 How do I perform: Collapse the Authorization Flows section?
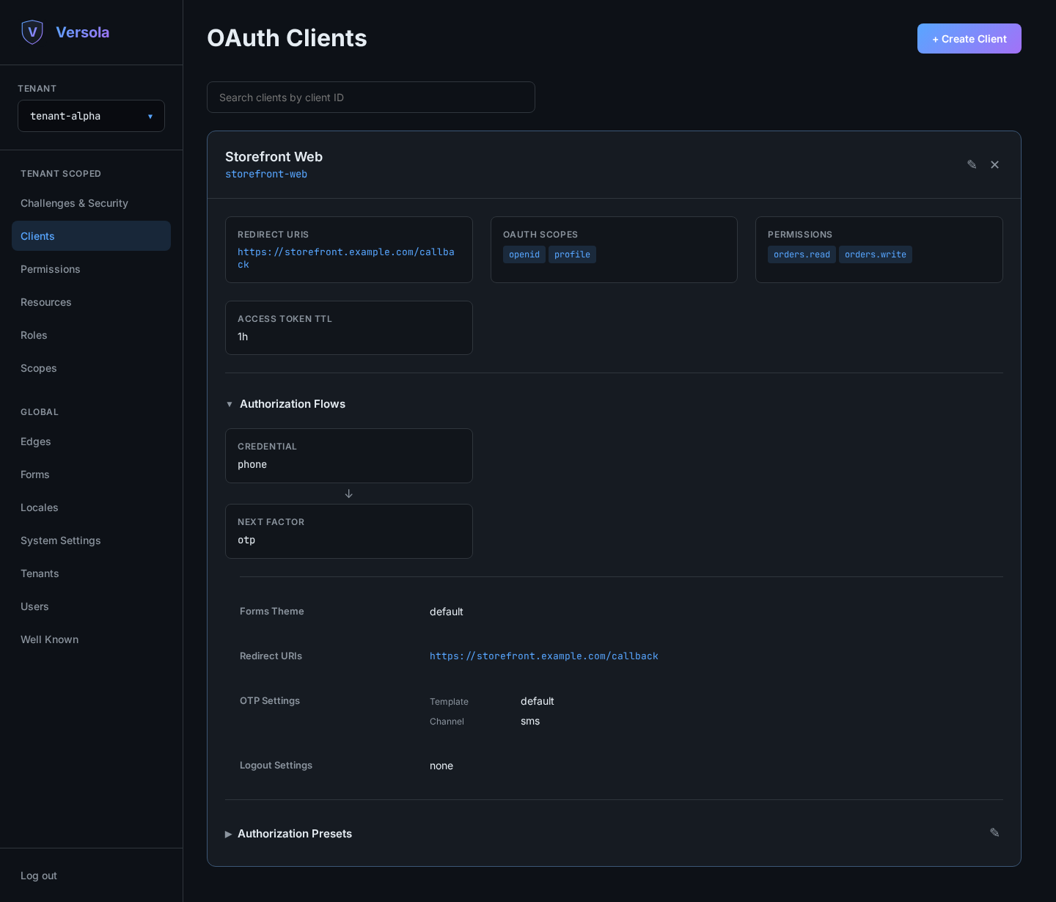pos(285,404)
